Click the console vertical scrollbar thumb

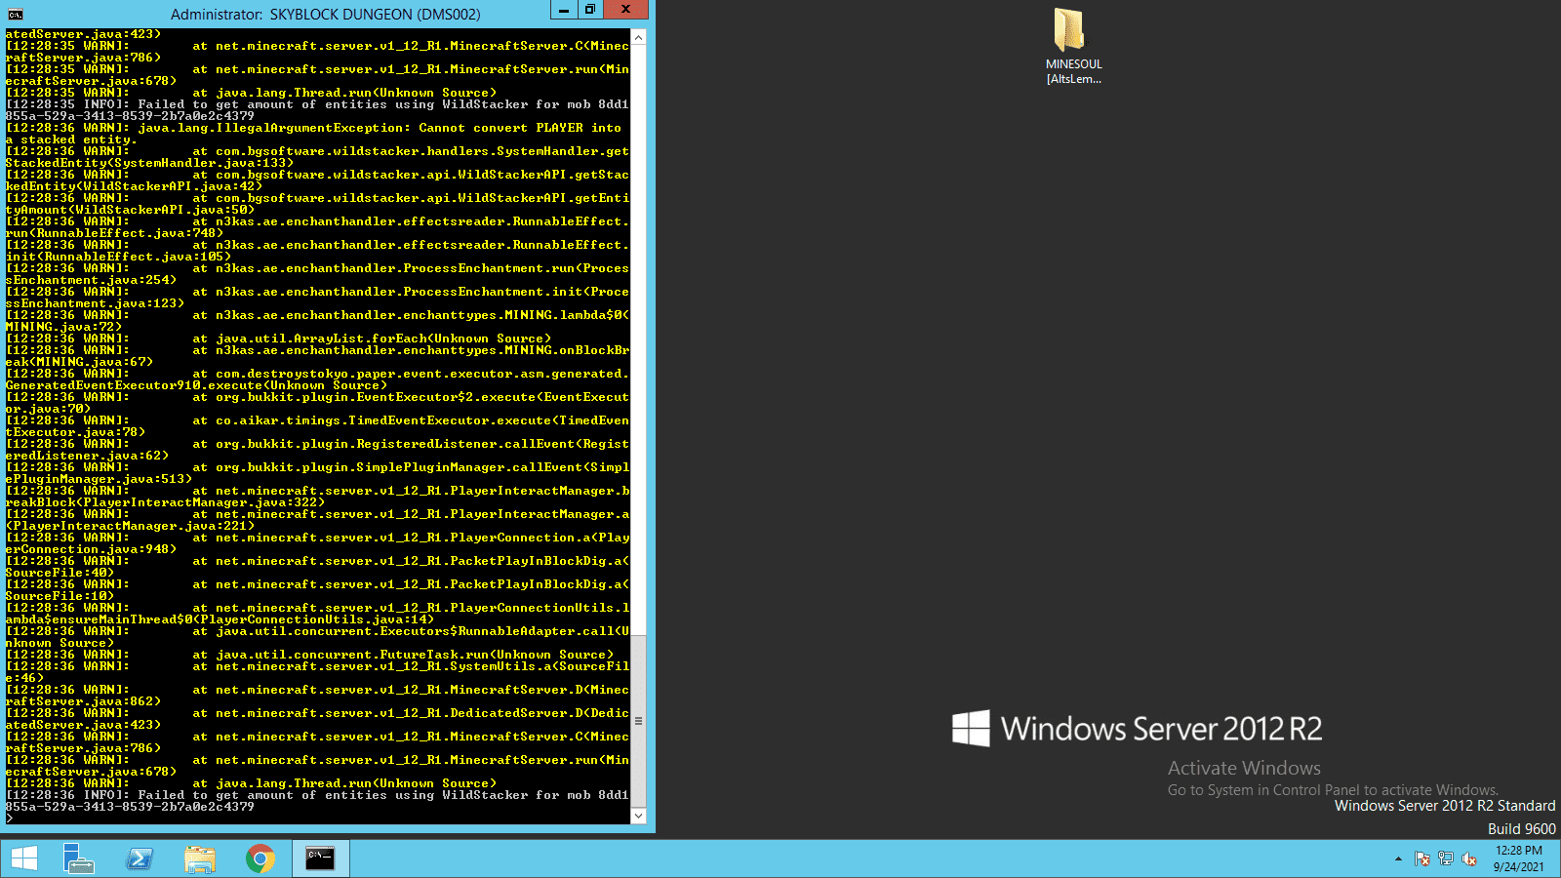[x=638, y=721]
